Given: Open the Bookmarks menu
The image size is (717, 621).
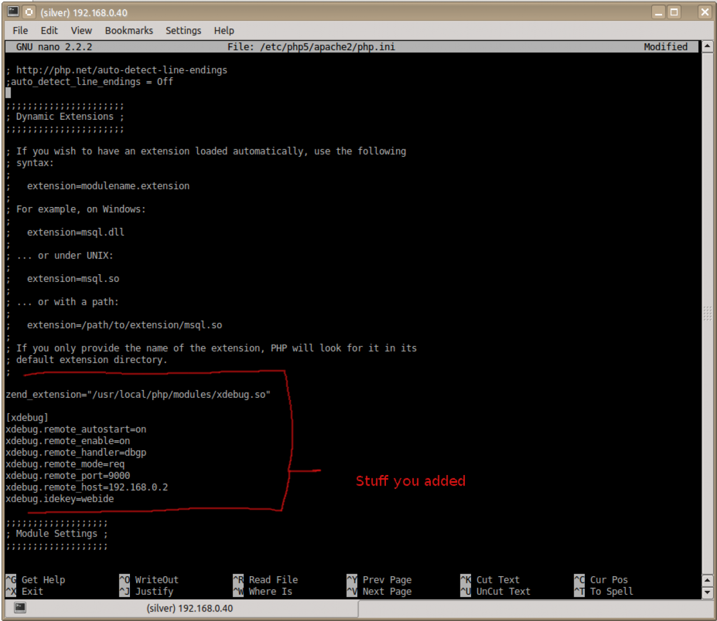Looking at the screenshot, I should pyautogui.click(x=129, y=31).
